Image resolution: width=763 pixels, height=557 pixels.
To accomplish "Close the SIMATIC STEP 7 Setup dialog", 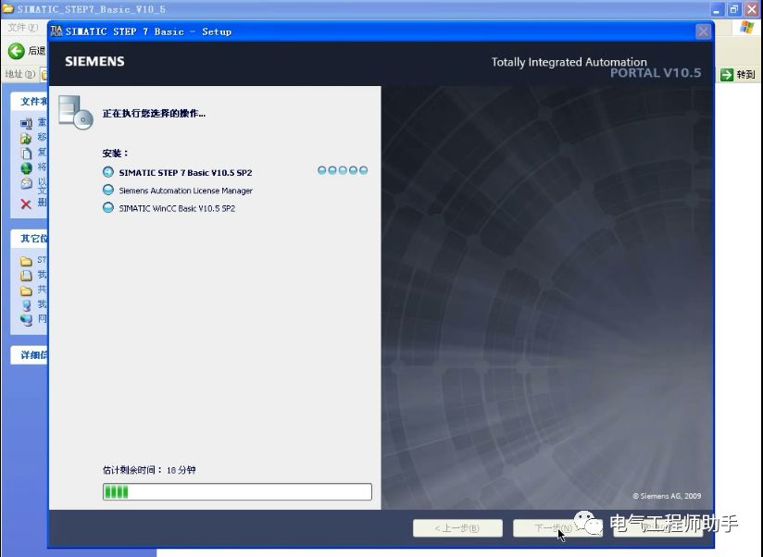I will tap(703, 31).
